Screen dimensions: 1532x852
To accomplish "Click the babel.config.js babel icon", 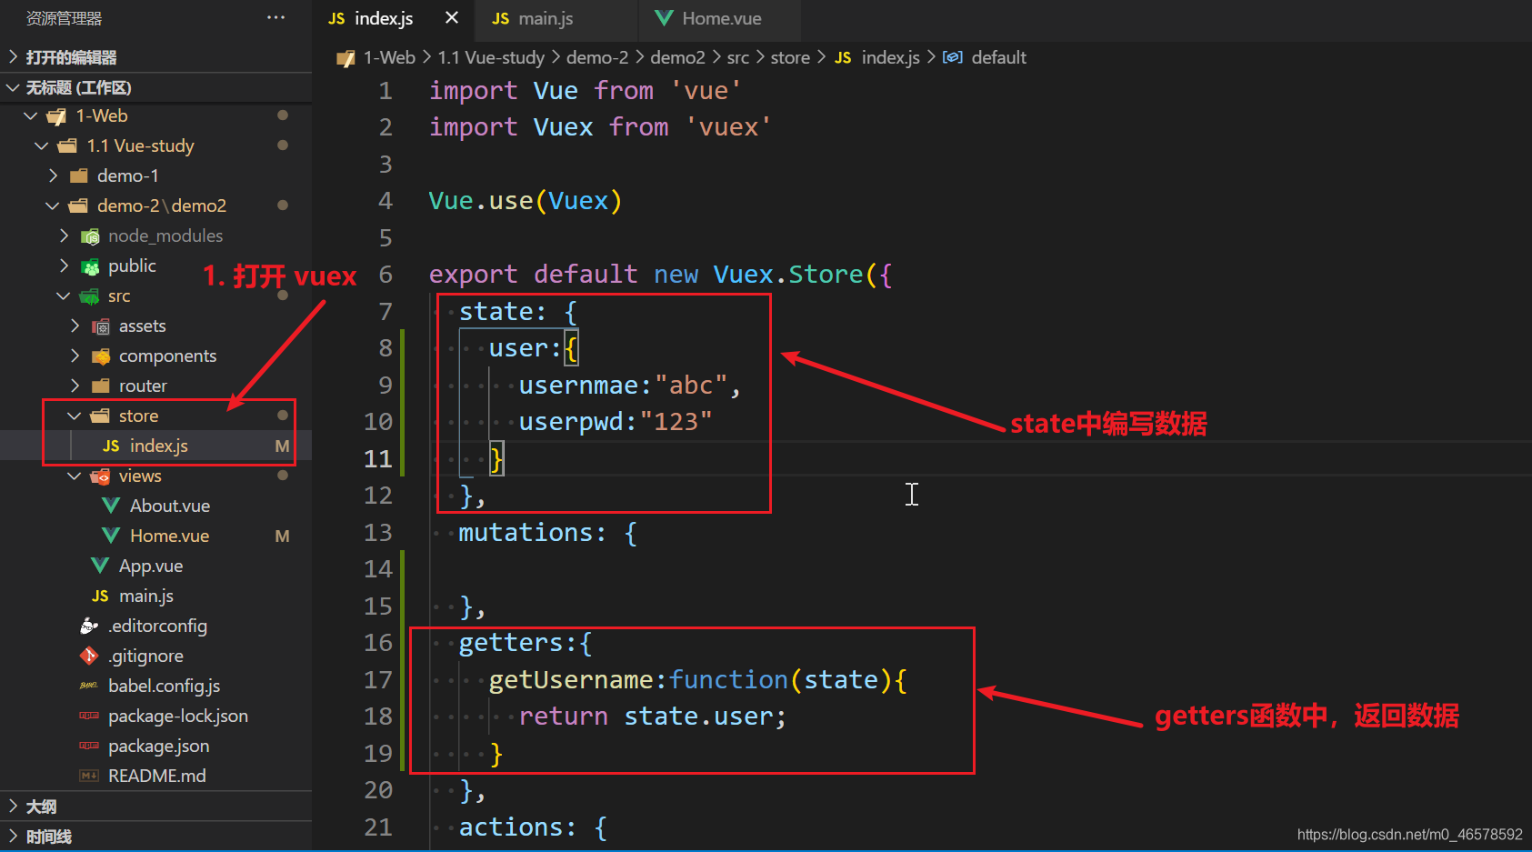I will click(89, 686).
